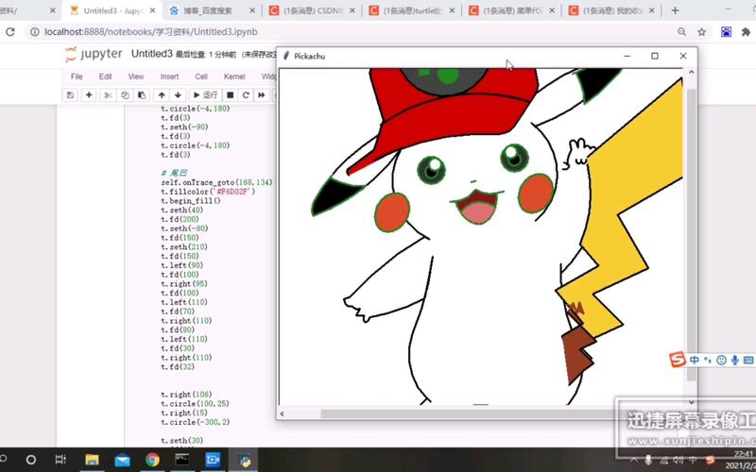The height and width of the screenshot is (472, 756).
Task: Open soft keyboard on Sogou IME bar
Action: (748, 360)
